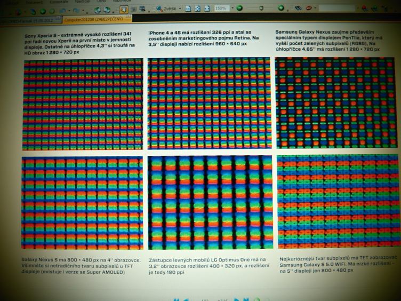Click the fit page icon after Zvětšit
The height and width of the screenshot is (301, 401).
pos(189,9)
